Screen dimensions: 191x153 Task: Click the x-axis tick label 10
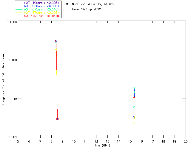tap(74, 141)
